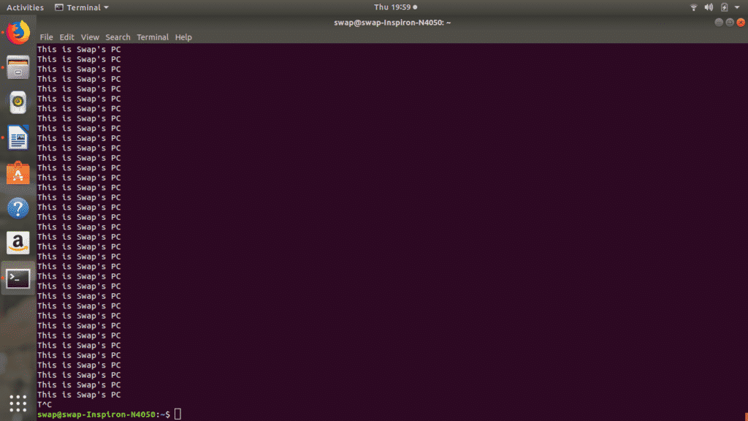Open the Terminal app menu in top bar
This screenshot has height=421, width=748.
[x=82, y=7]
